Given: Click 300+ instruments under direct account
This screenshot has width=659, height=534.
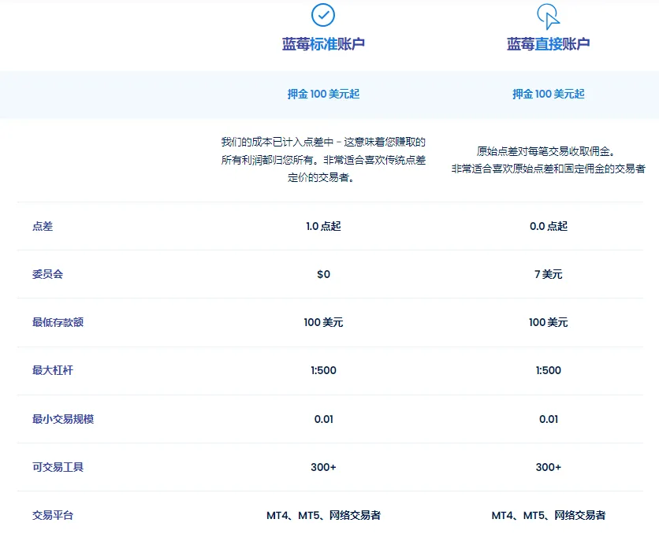Looking at the screenshot, I should tap(548, 467).
